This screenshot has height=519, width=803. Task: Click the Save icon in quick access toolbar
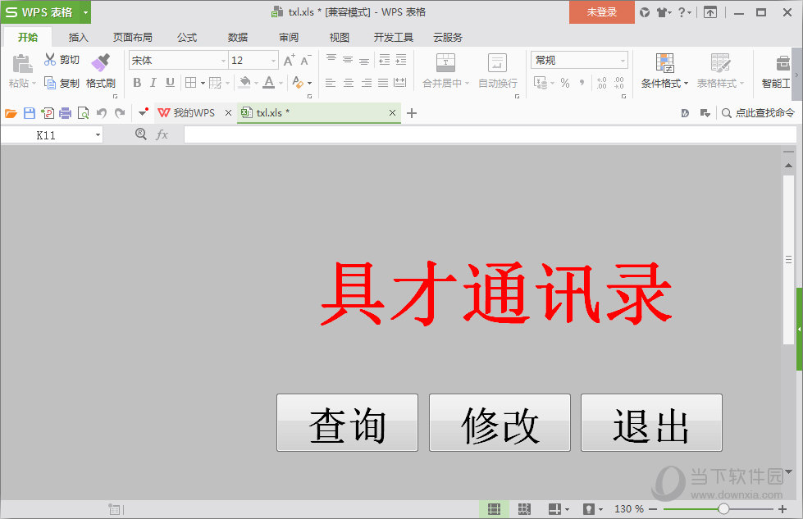(30, 113)
